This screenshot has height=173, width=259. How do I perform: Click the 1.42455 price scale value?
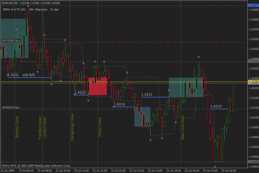coord(254,49)
